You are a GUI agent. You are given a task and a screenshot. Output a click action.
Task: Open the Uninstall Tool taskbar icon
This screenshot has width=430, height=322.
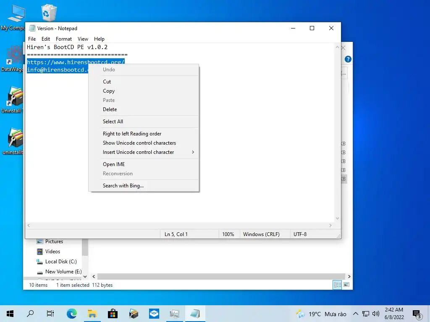point(133,314)
